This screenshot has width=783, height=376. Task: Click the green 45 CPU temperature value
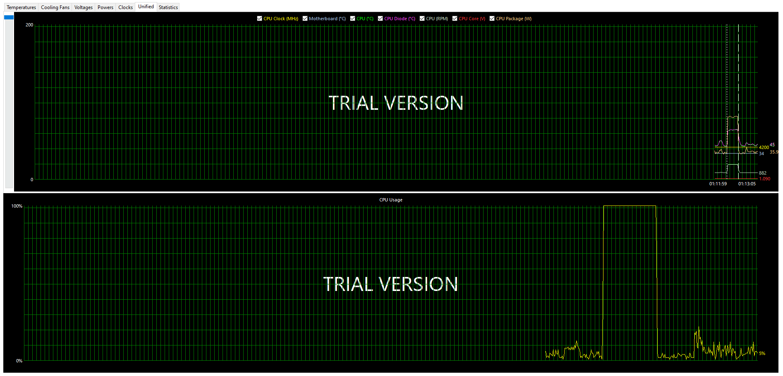point(772,145)
